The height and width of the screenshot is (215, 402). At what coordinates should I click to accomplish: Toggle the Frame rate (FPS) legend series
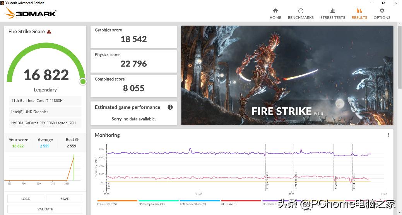[x=117, y=202]
